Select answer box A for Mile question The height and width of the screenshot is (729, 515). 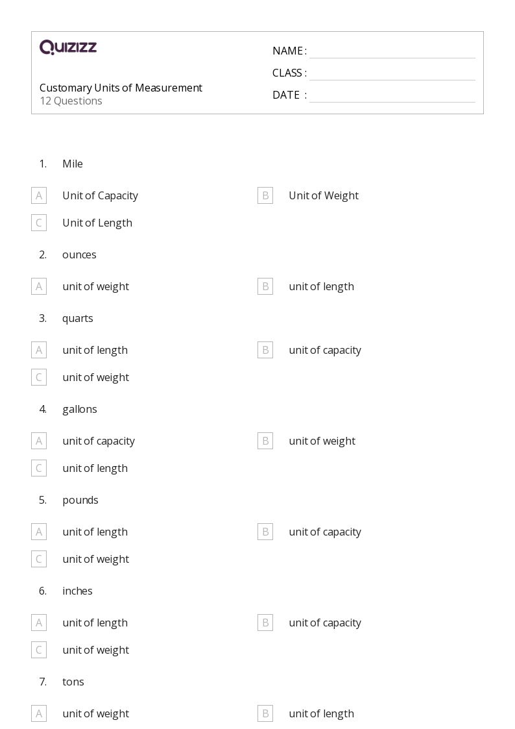tap(39, 195)
